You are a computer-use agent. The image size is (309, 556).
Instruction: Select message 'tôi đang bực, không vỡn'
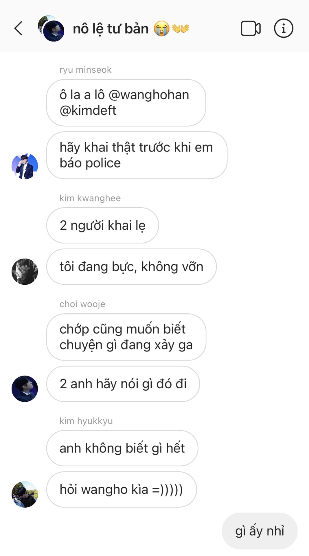coord(131,267)
